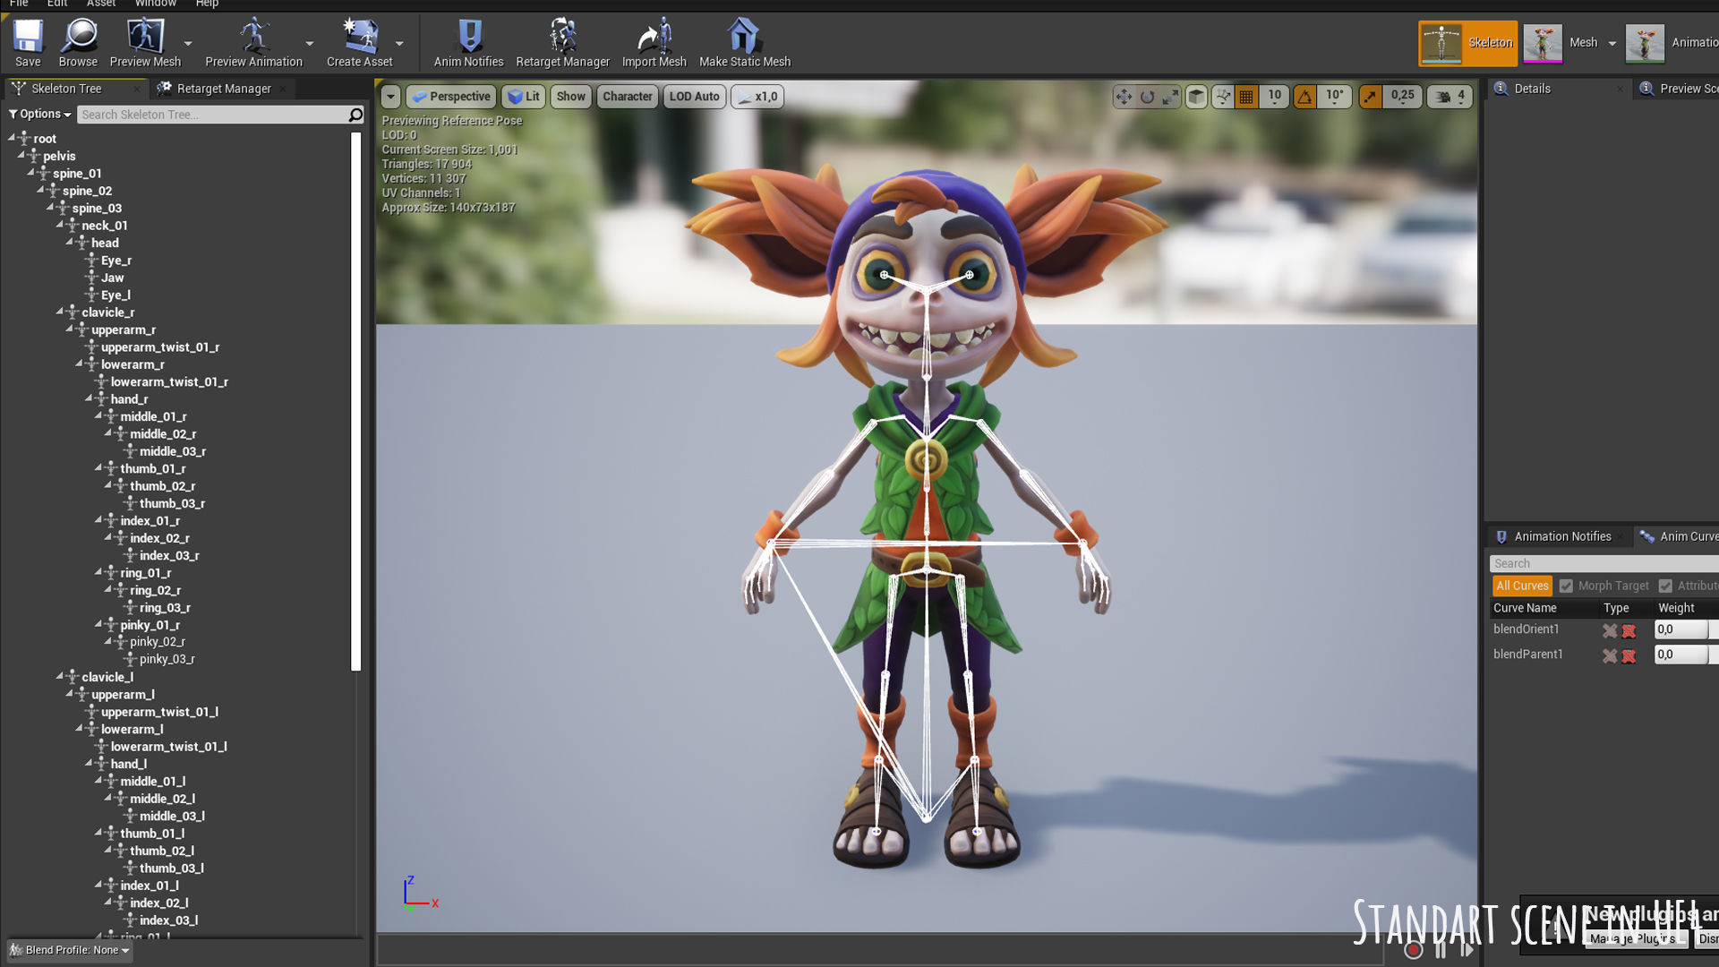Image resolution: width=1719 pixels, height=967 pixels.
Task: Toggle rotation snapping in the viewport
Action: pos(1304,97)
